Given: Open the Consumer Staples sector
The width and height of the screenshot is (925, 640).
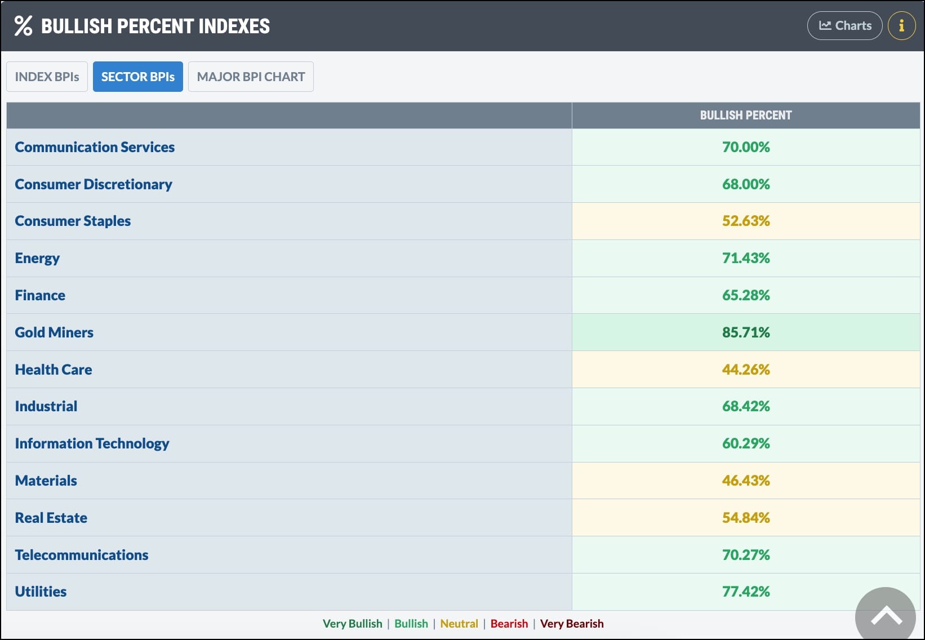Looking at the screenshot, I should (73, 221).
